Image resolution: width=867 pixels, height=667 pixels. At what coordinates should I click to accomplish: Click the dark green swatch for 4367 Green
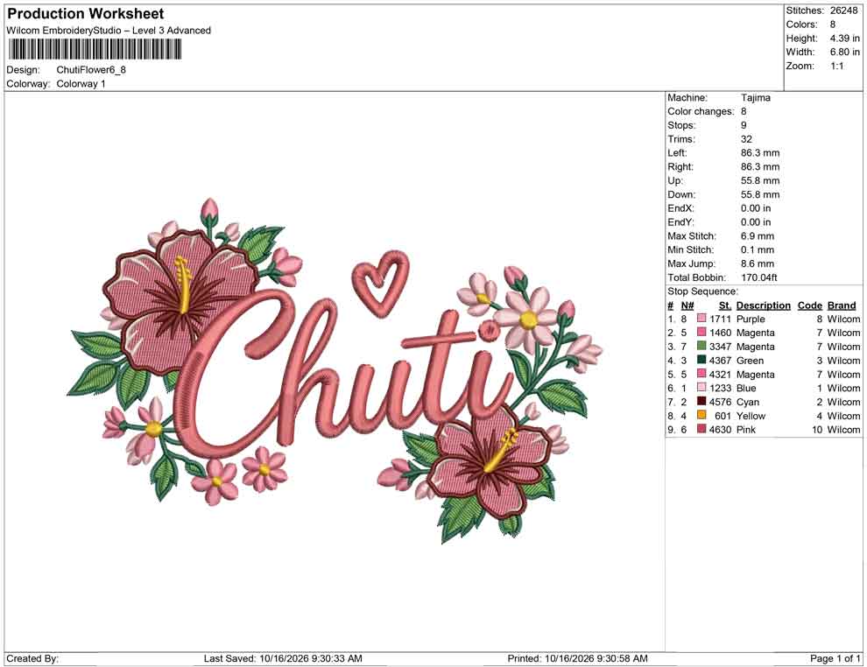coord(701,360)
